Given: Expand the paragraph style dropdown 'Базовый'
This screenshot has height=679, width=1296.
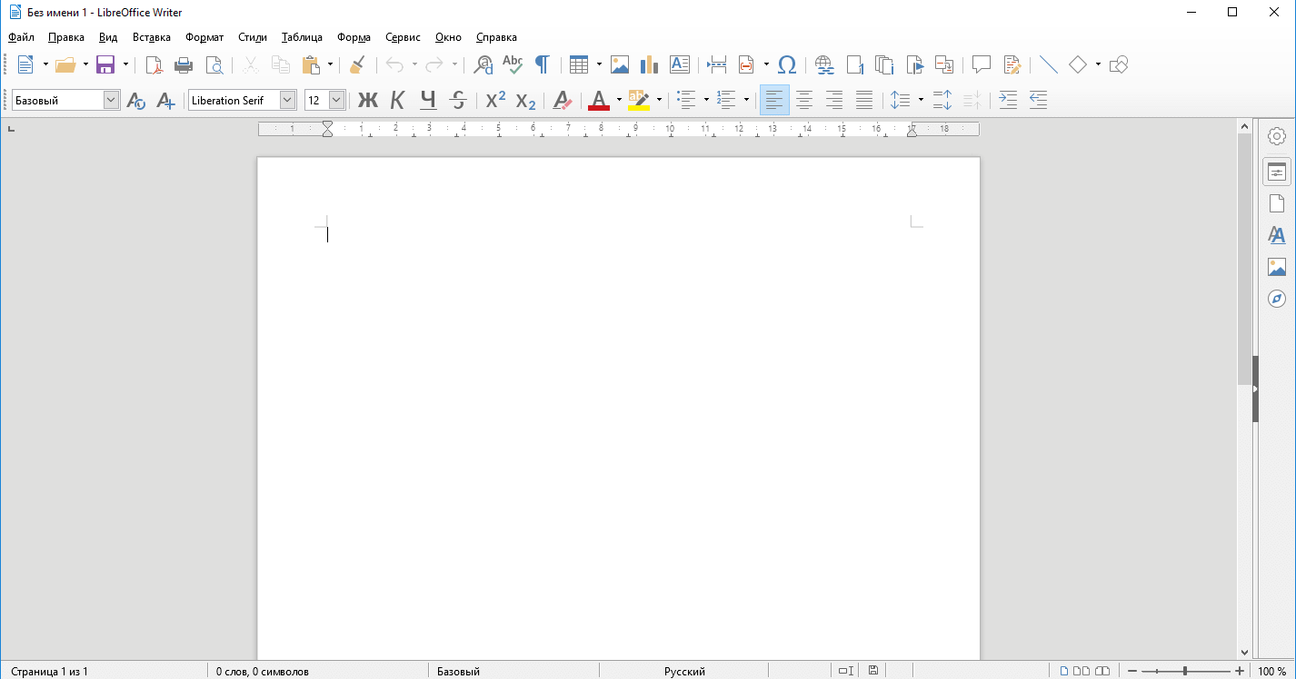Looking at the screenshot, I should (111, 100).
